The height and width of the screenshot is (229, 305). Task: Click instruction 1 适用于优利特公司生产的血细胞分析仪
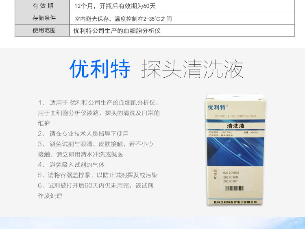click(99, 113)
